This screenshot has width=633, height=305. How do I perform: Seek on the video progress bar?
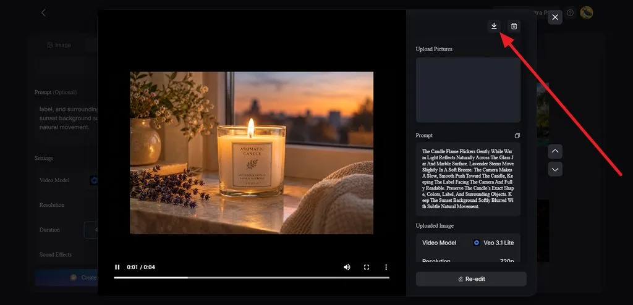[252, 278]
